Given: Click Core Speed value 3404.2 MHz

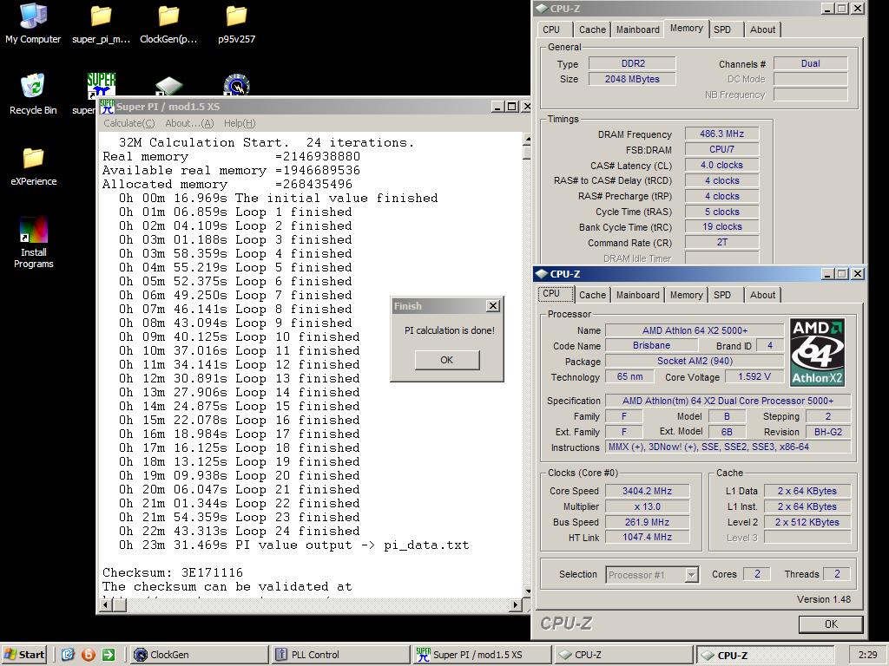Looking at the screenshot, I should (x=647, y=491).
